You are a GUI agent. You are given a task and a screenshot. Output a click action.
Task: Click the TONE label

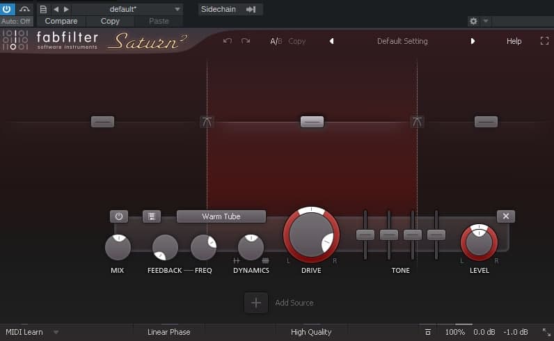click(401, 270)
